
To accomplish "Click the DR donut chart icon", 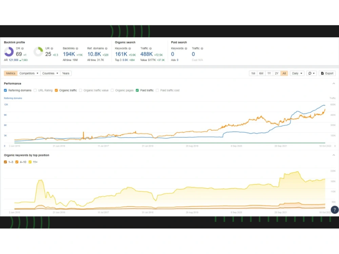I will point(9,52).
